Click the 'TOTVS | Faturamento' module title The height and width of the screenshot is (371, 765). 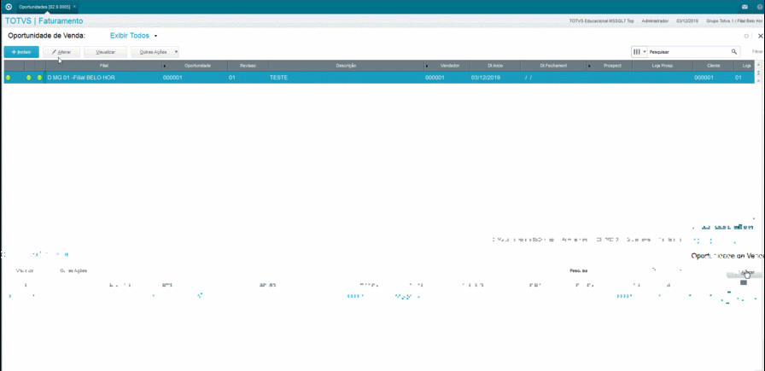tap(44, 21)
